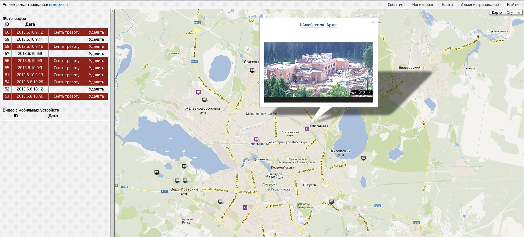
Task: Click Снять тревогу for photo ID 56
Action: 67,61
